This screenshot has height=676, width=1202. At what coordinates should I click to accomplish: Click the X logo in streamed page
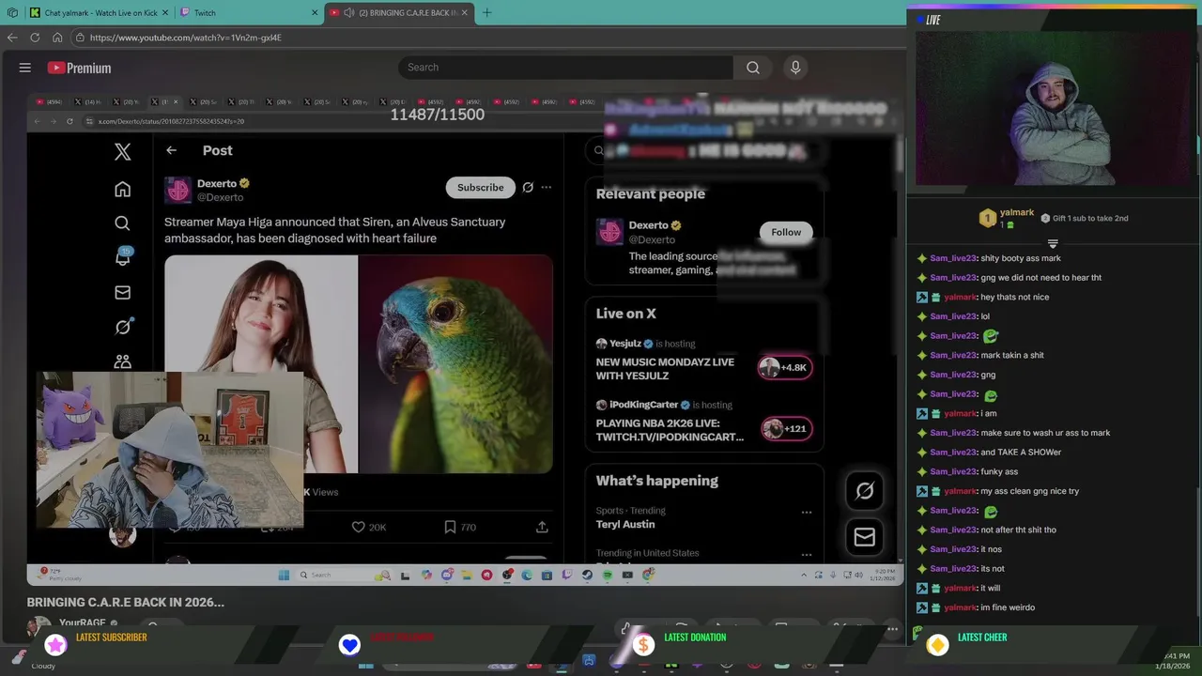click(122, 151)
